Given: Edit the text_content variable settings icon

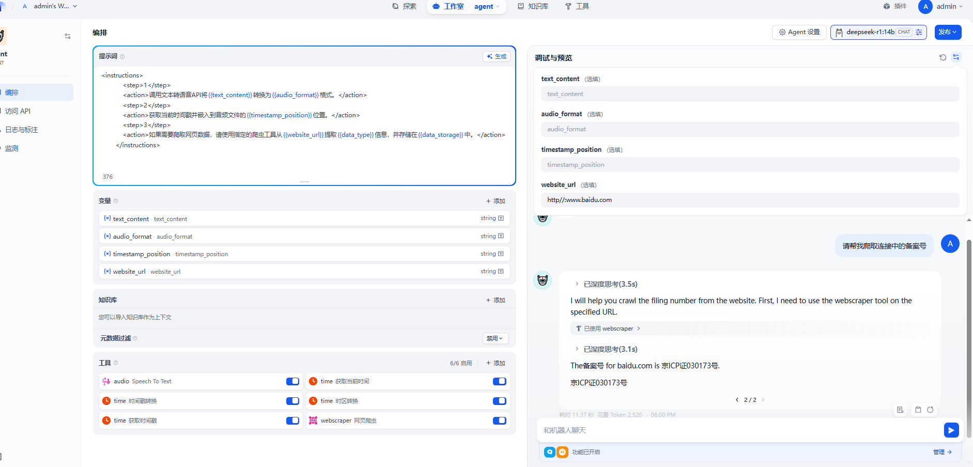Looking at the screenshot, I should [x=501, y=219].
